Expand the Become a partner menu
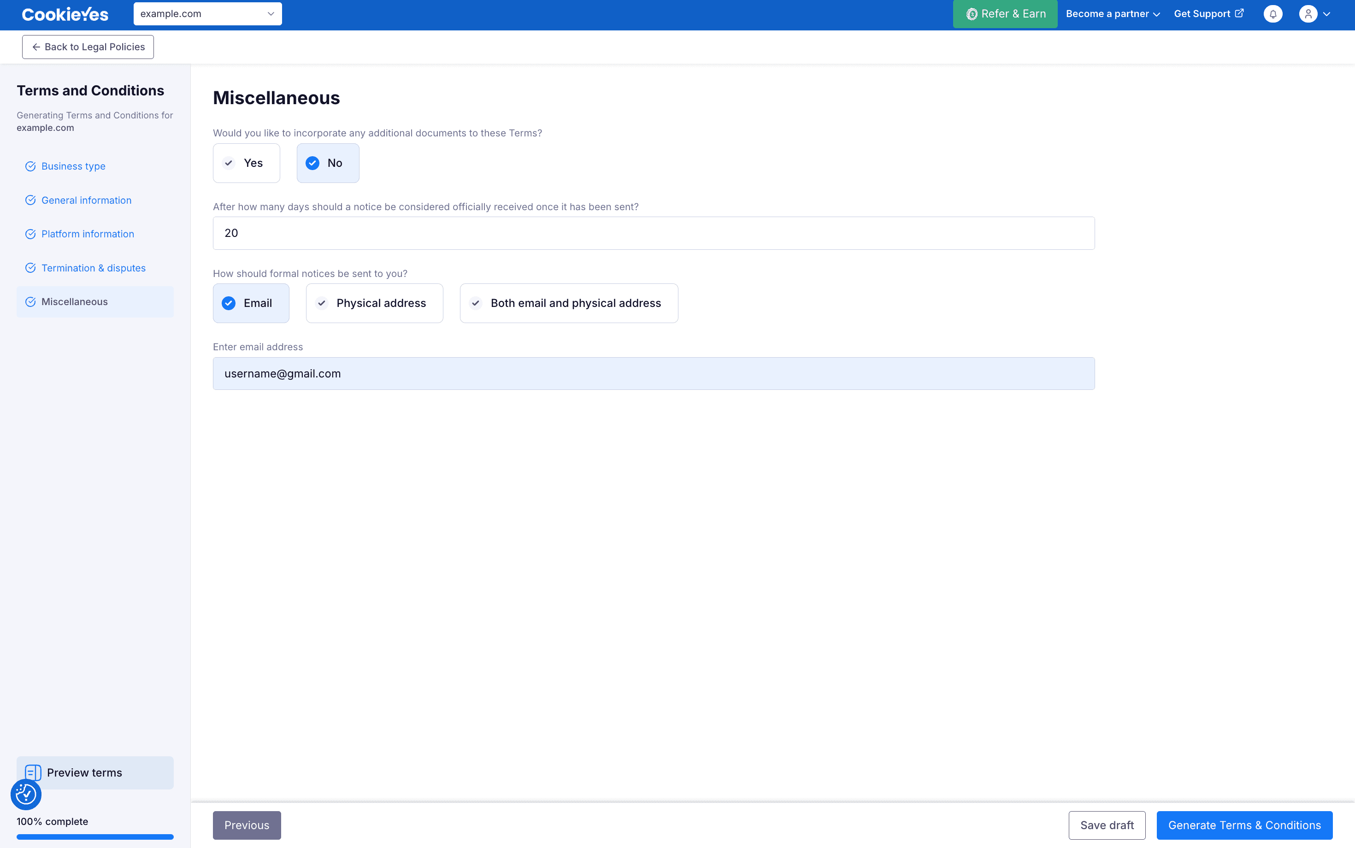Viewport: 1355px width, 848px height. pos(1113,14)
